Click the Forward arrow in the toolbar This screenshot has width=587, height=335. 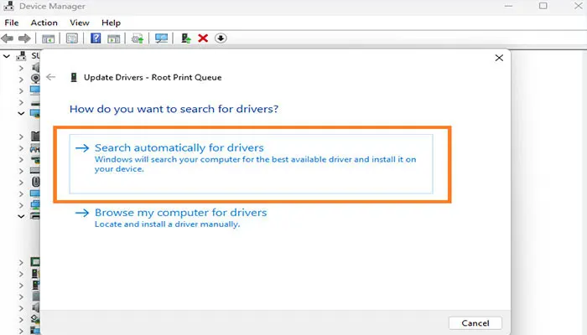24,39
